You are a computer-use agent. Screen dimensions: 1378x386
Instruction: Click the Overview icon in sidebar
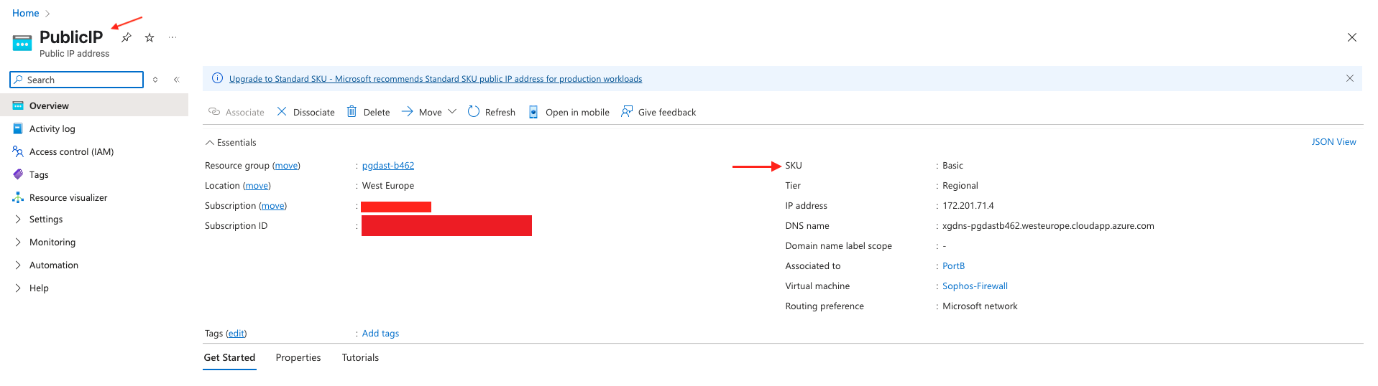(x=18, y=105)
